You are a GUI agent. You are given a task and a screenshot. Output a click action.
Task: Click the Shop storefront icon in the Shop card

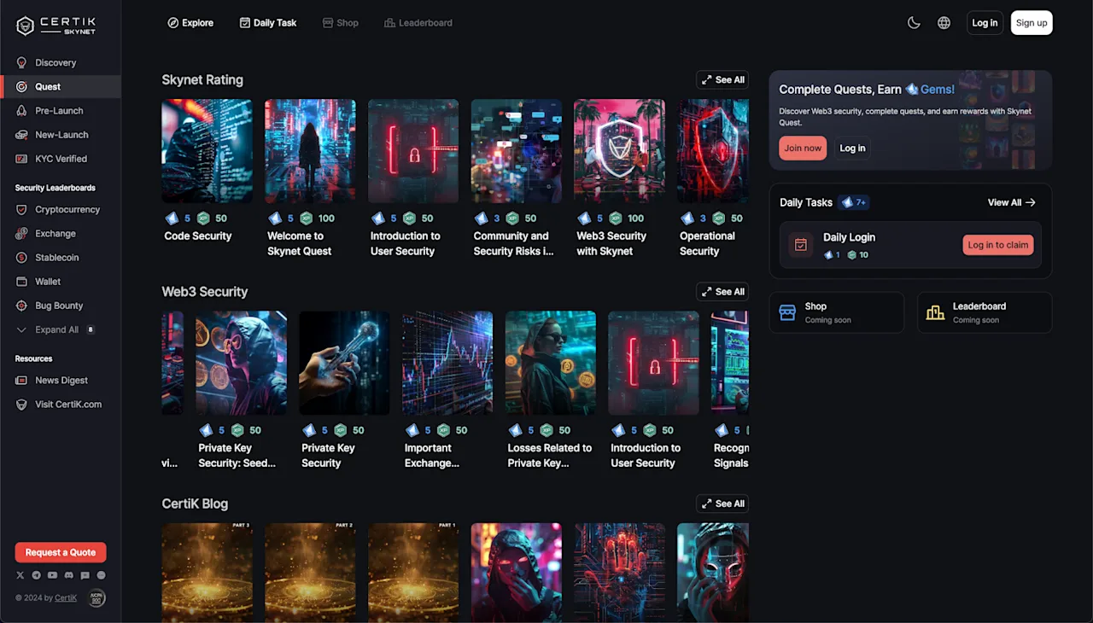click(x=787, y=313)
